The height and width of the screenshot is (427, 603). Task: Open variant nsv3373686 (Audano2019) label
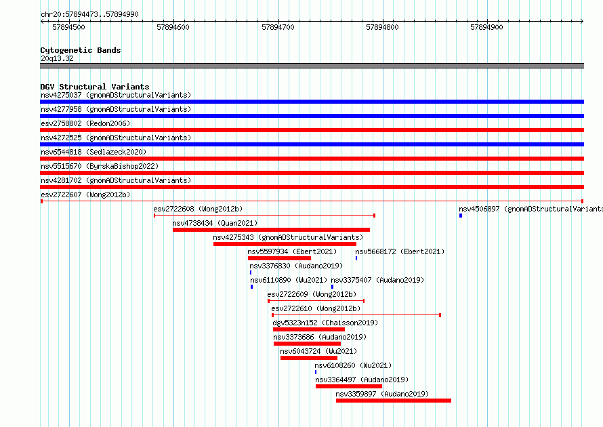[320, 337]
